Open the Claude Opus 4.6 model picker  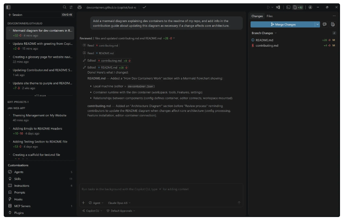tap(119, 203)
